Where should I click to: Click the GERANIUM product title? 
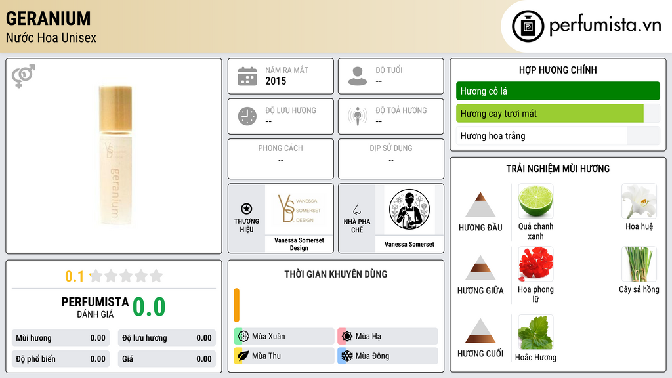click(49, 18)
